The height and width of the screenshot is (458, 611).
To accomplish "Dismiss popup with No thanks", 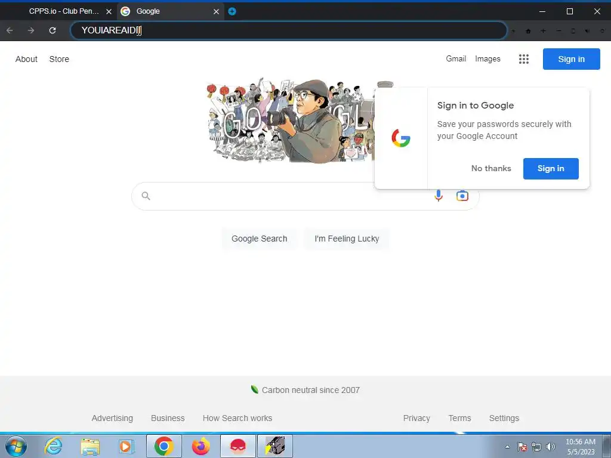I will coord(491,169).
